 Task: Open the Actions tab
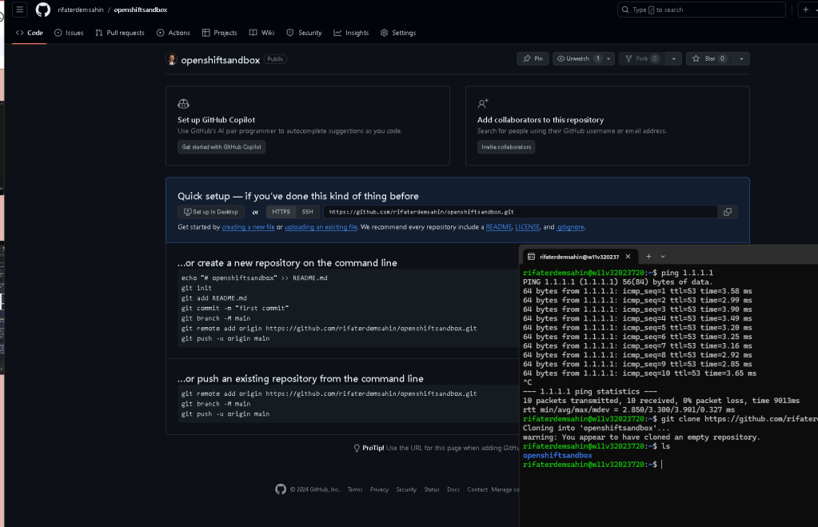pyautogui.click(x=174, y=32)
